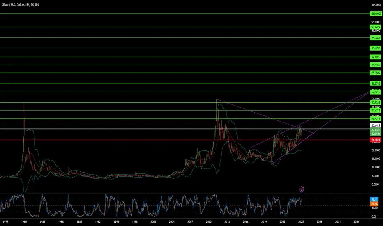Click the 2028 time axis label
The height and width of the screenshot is (226, 383).
click(319, 222)
